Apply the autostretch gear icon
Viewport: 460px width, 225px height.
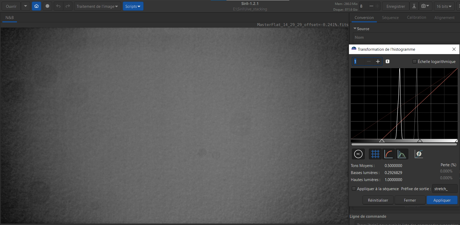tap(419, 154)
